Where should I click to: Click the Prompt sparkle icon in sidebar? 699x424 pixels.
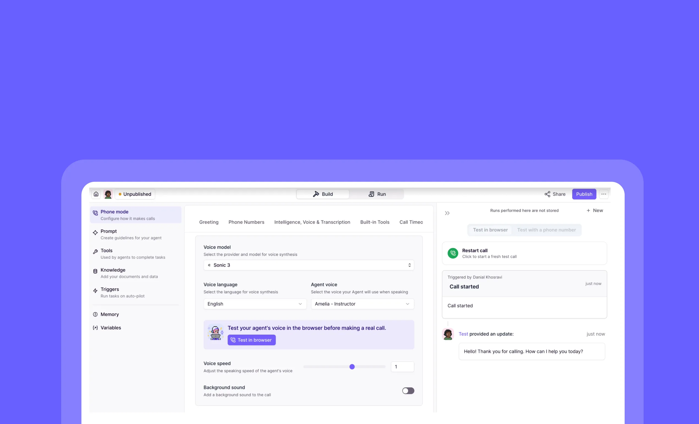tap(95, 233)
